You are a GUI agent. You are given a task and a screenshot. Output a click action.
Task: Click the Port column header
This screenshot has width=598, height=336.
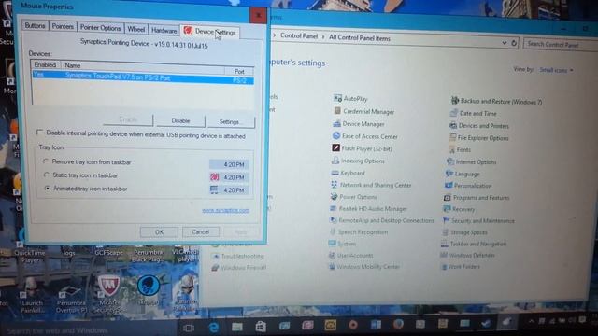(x=239, y=71)
